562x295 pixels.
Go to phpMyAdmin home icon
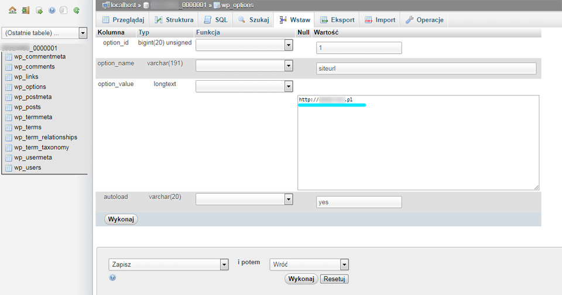(x=12, y=11)
